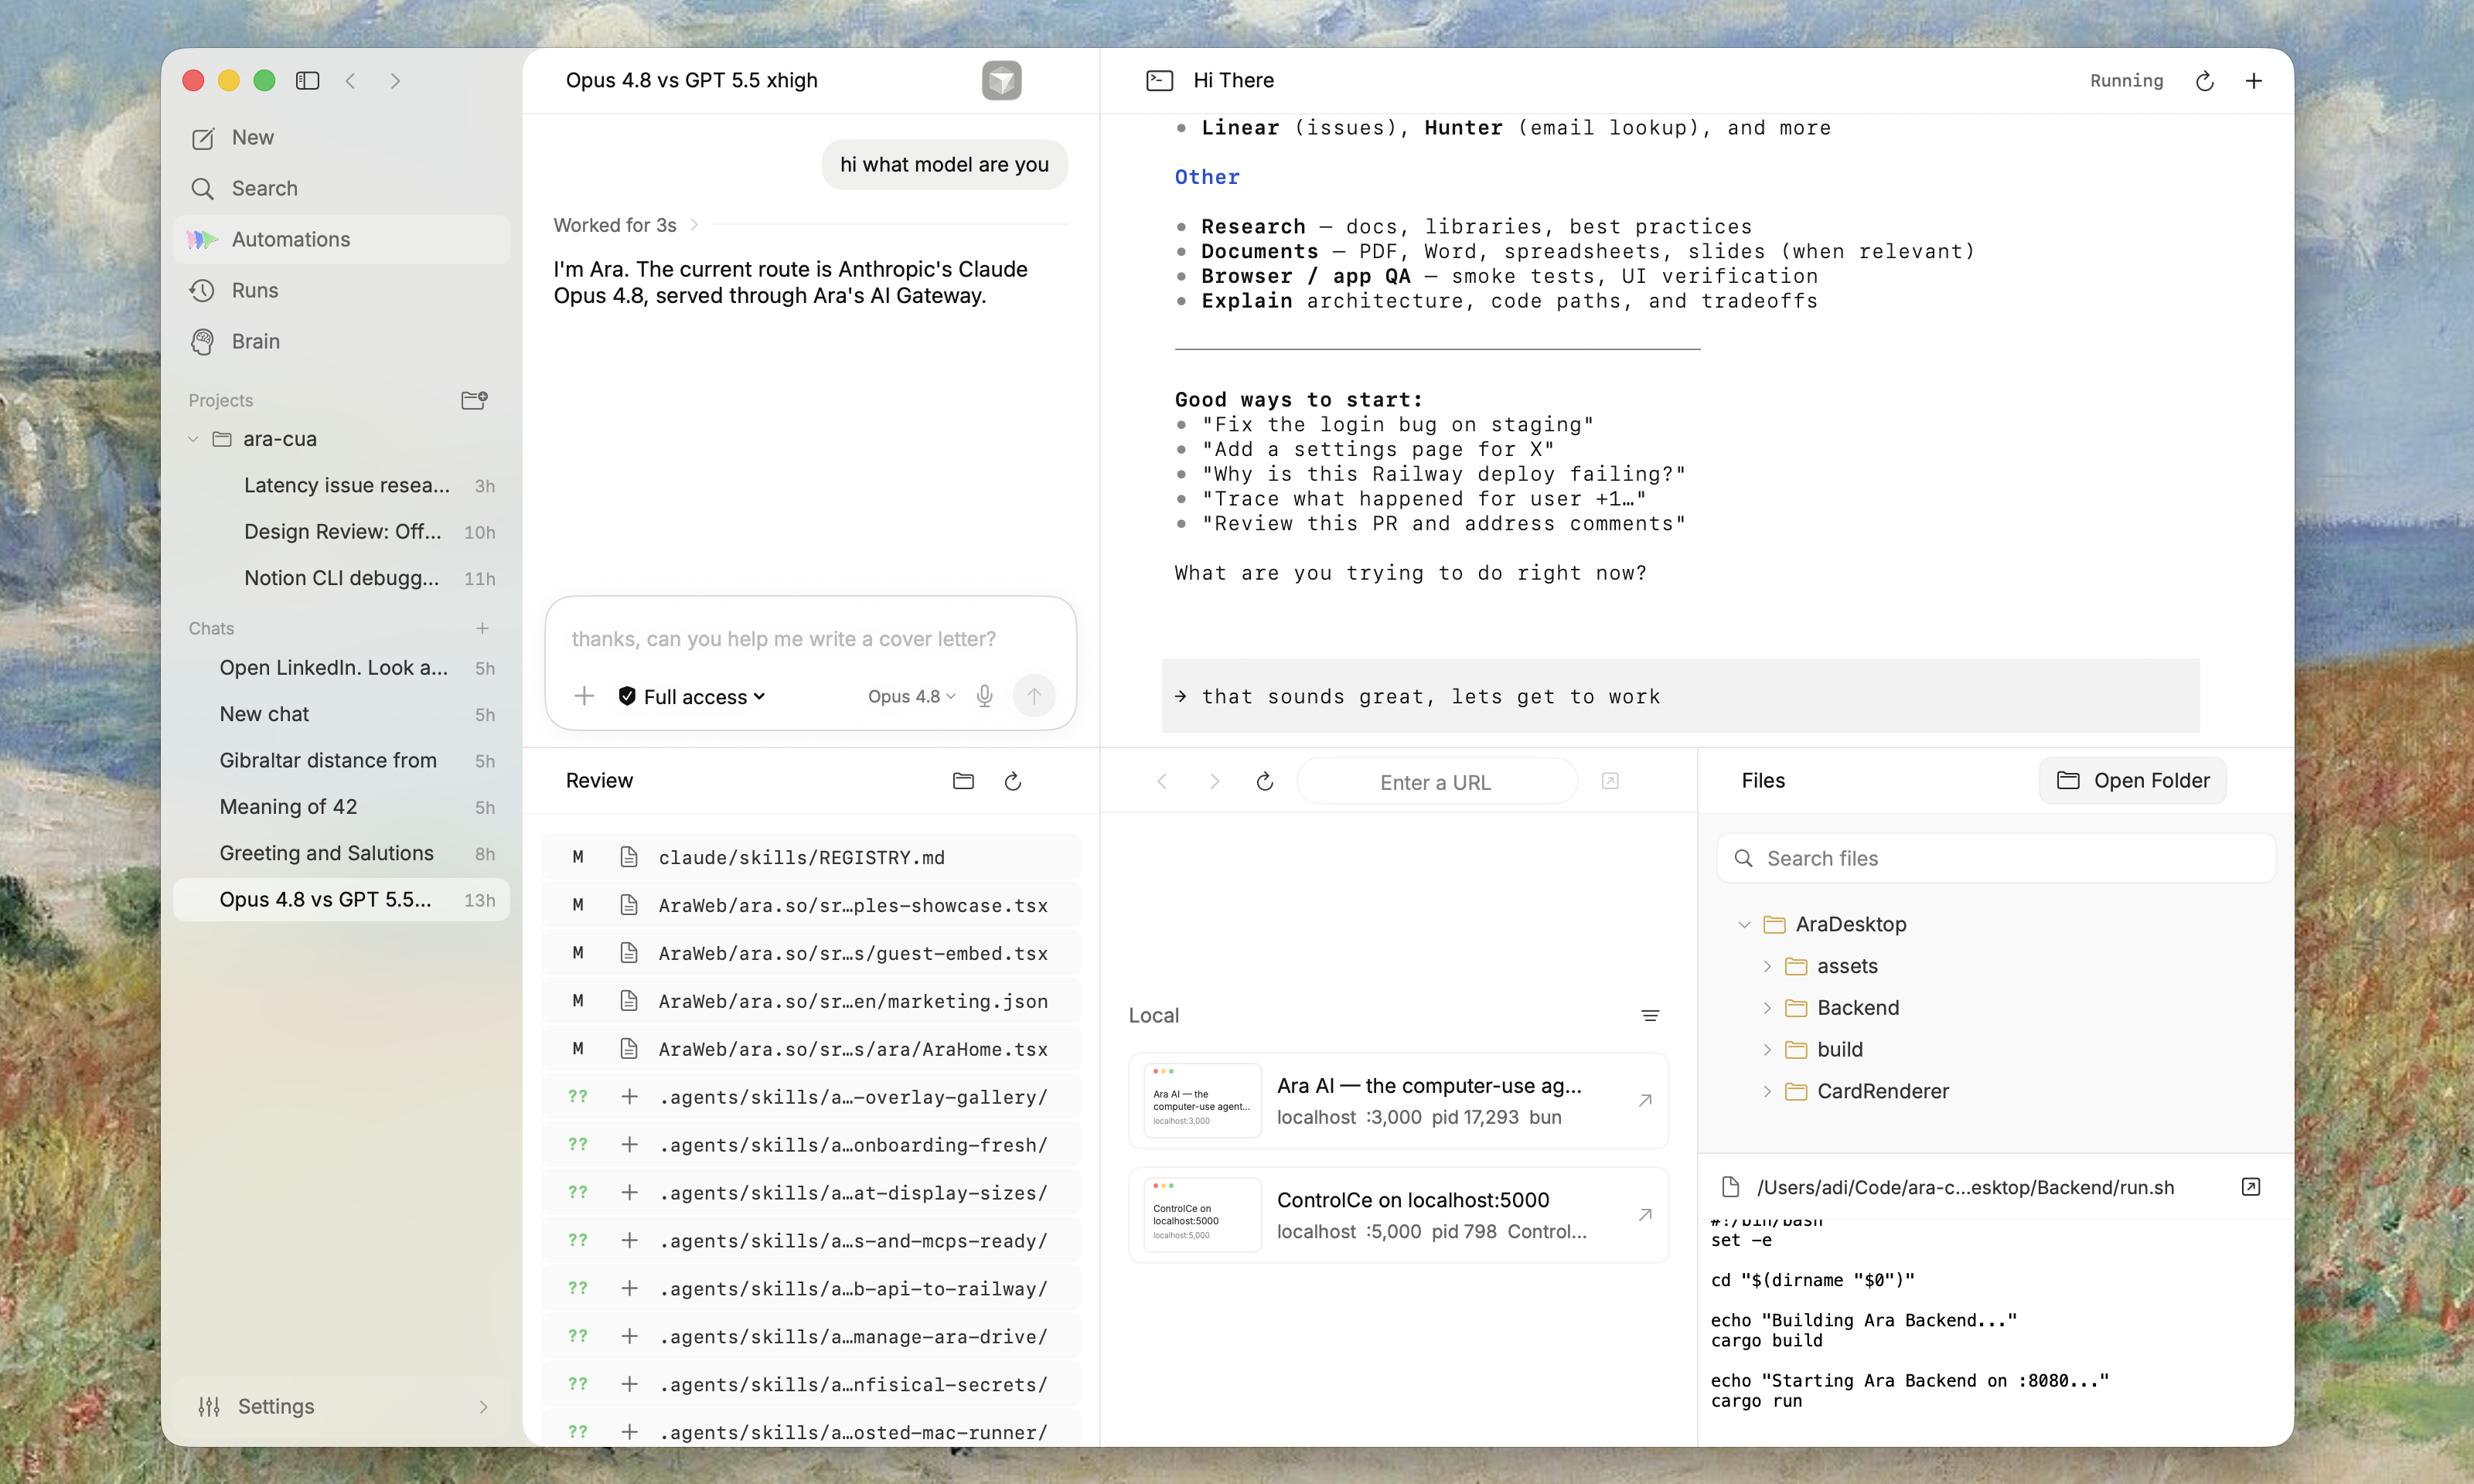This screenshot has height=1484, width=2474.
Task: Open claude/skills/REGISTRY.md in Review
Action: click(x=810, y=857)
